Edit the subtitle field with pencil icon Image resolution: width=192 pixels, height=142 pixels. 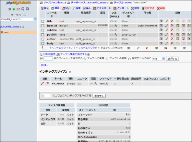pos(167,30)
